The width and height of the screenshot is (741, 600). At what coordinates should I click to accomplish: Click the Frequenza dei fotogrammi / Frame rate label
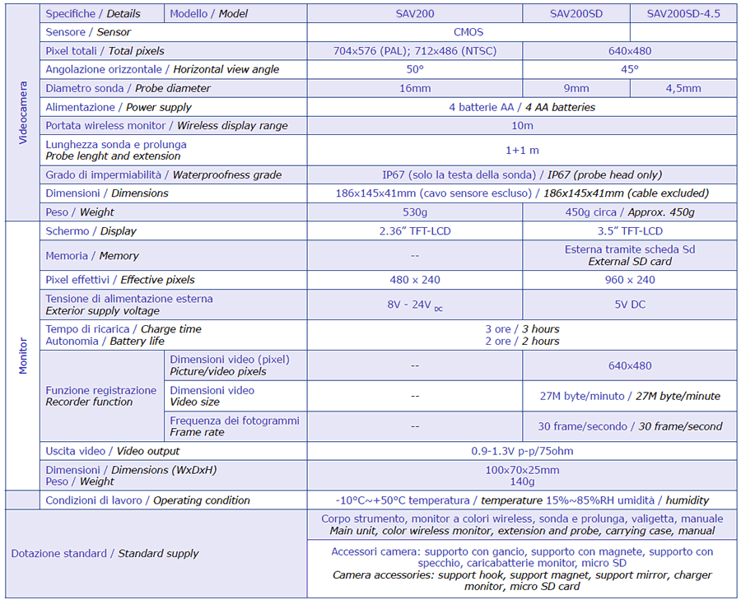pyautogui.click(x=235, y=426)
